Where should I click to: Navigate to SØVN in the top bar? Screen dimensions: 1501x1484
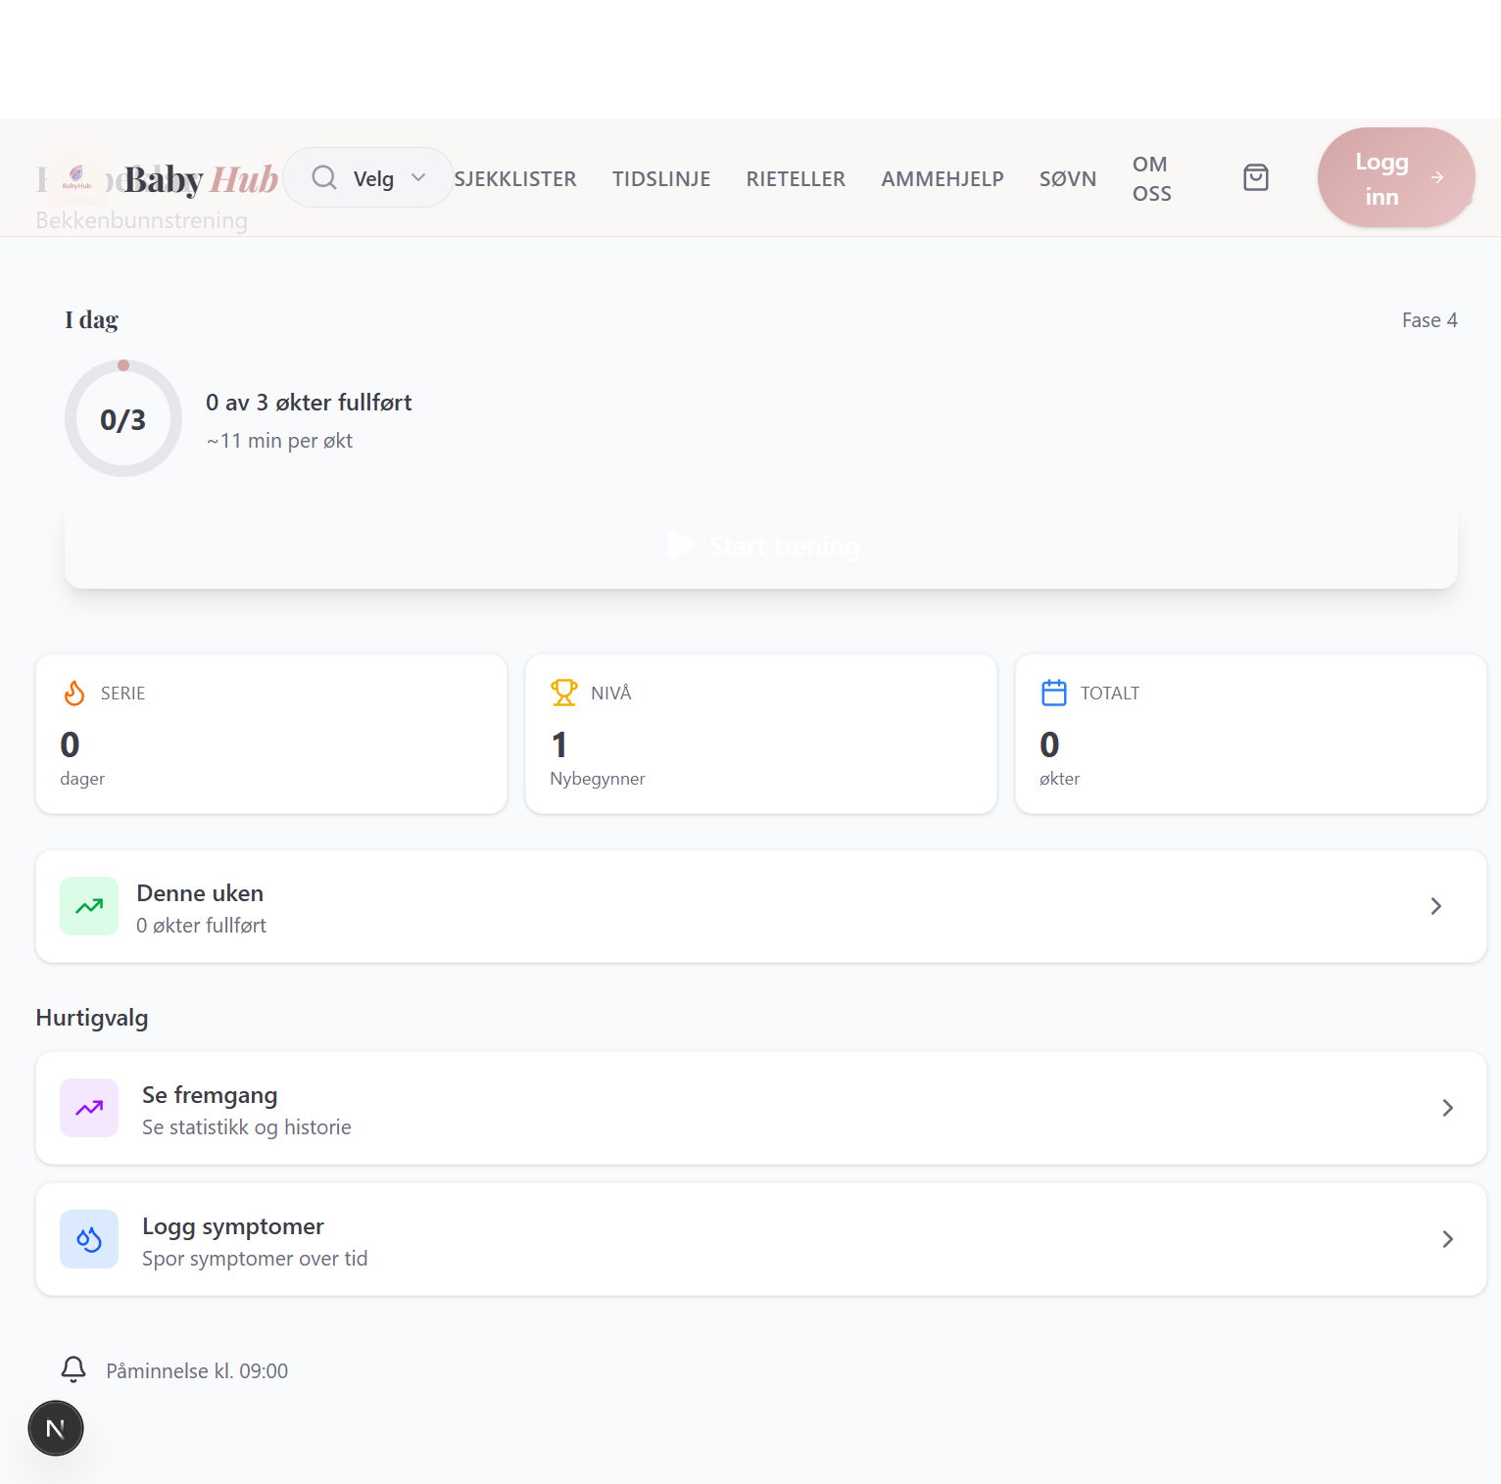[x=1067, y=178]
